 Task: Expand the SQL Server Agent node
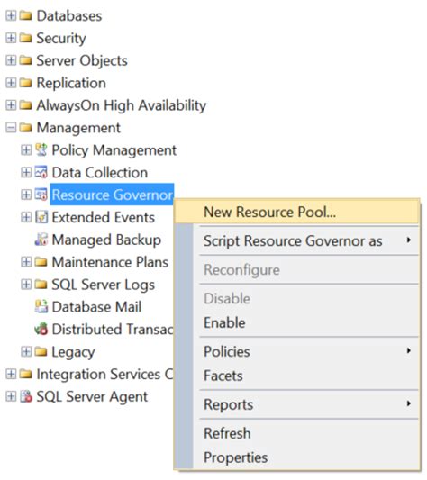point(11,396)
